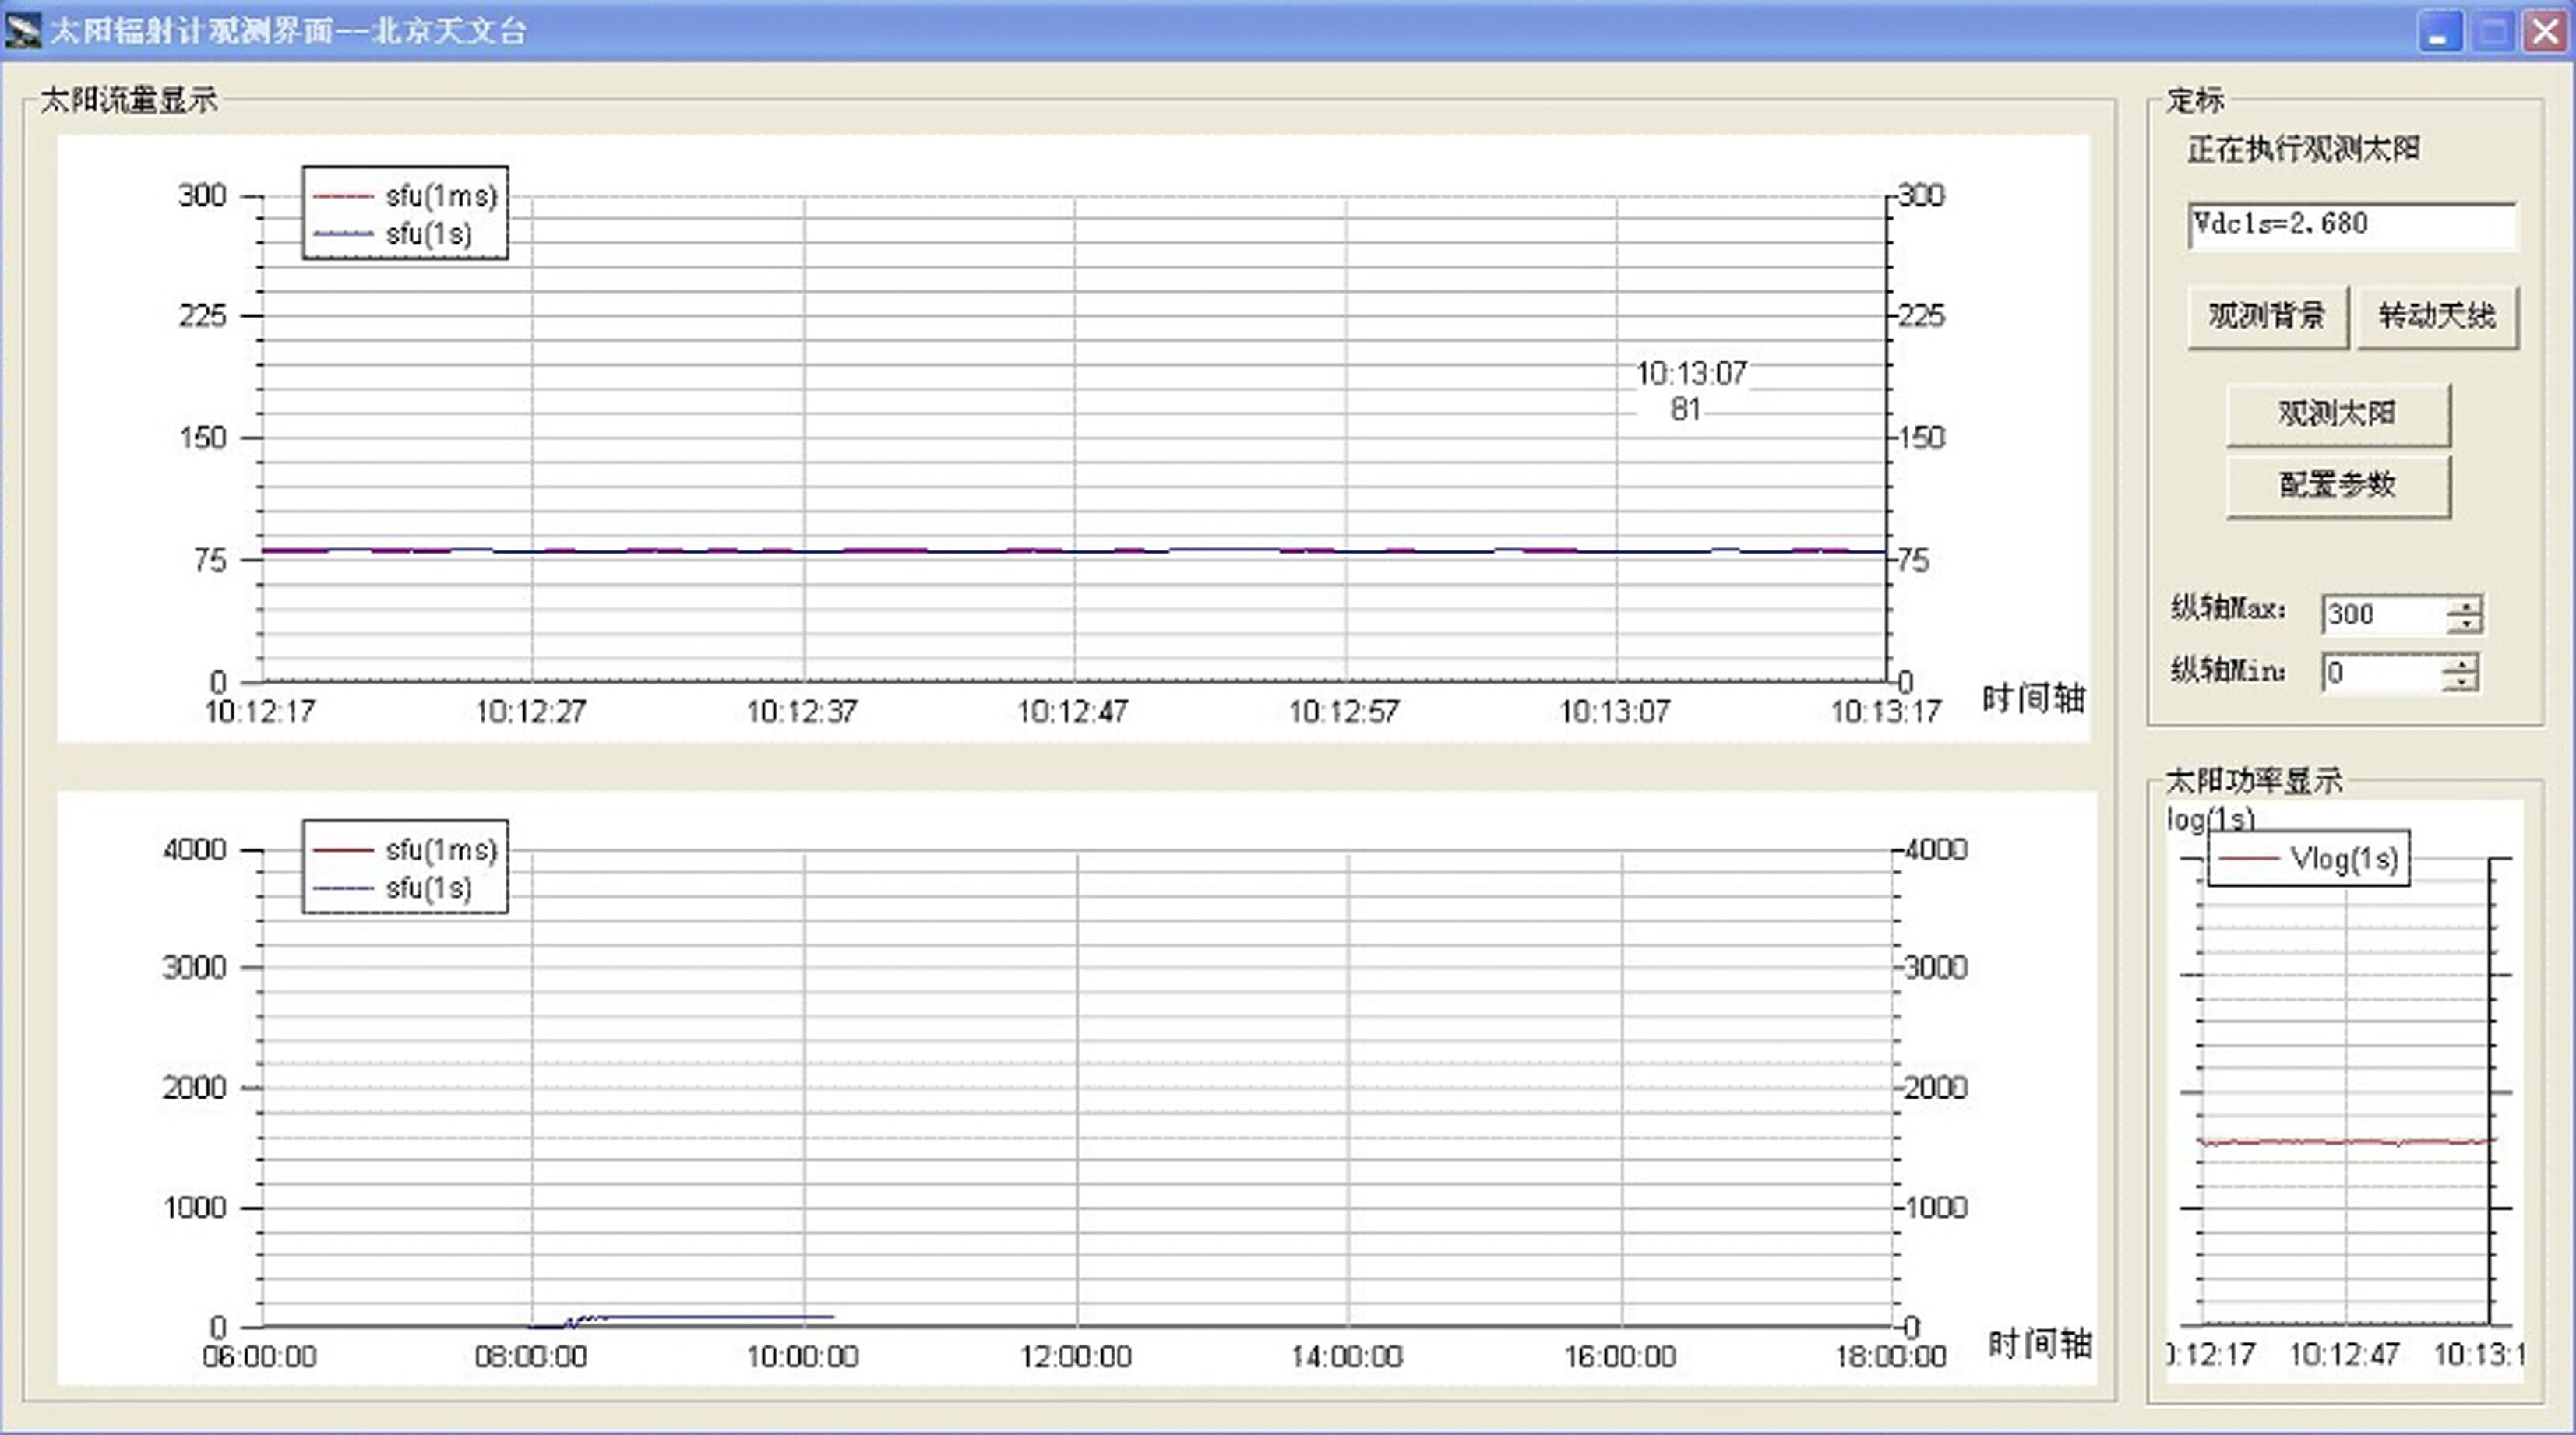Close the solar radiometer window

click(x=2545, y=32)
